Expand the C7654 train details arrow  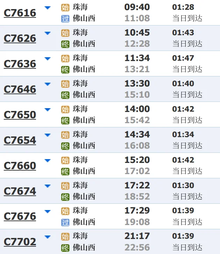coord(48,135)
